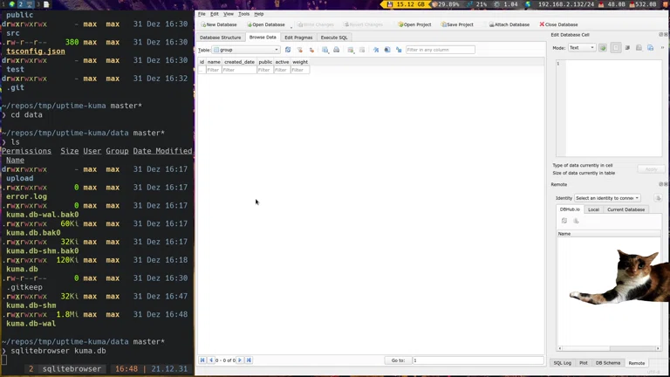The height and width of the screenshot is (377, 670).
Task: Open the Edit menu
Action: coord(215,14)
